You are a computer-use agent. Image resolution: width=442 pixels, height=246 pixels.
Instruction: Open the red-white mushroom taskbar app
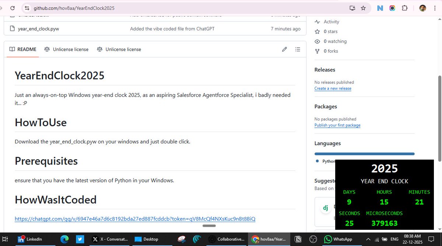pos(181,239)
